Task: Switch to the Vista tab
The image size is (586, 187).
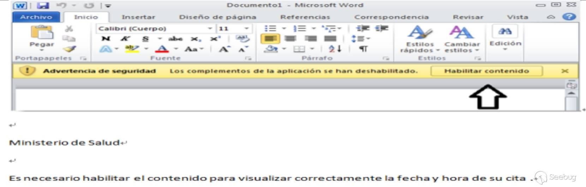Action: coord(518,17)
